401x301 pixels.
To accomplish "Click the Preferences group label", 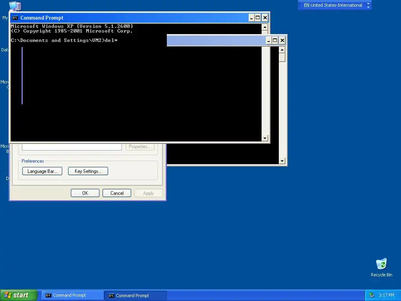I will [x=33, y=161].
